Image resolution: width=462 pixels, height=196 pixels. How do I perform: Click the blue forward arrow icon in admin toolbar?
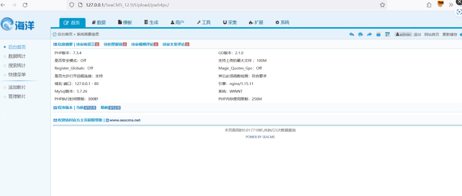pyautogui.click(x=369, y=34)
